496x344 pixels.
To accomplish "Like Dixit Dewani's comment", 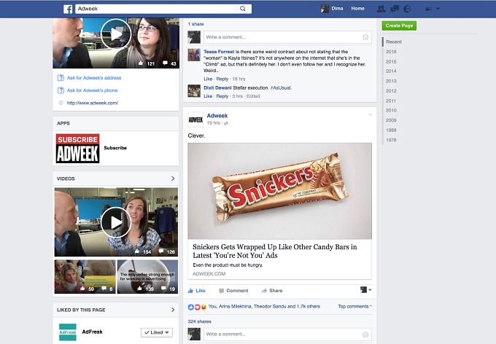I will pos(208,96).
